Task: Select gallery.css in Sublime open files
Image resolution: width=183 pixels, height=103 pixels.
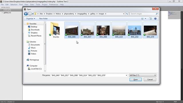Action: point(7,13)
